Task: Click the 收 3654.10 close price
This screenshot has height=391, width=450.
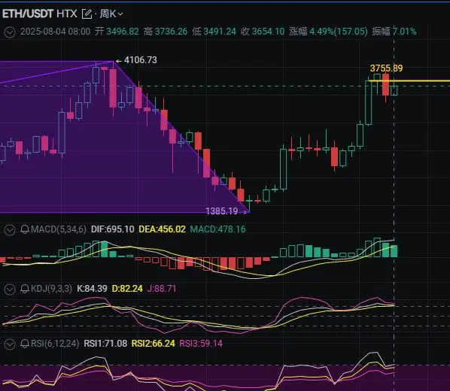Action: (x=263, y=32)
